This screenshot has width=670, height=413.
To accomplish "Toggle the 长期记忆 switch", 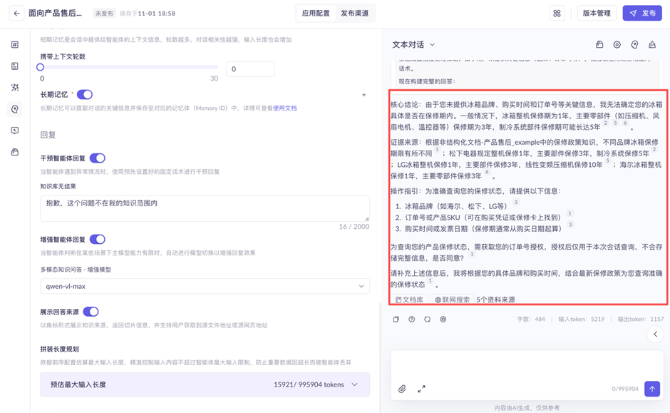I will pyautogui.click(x=85, y=94).
